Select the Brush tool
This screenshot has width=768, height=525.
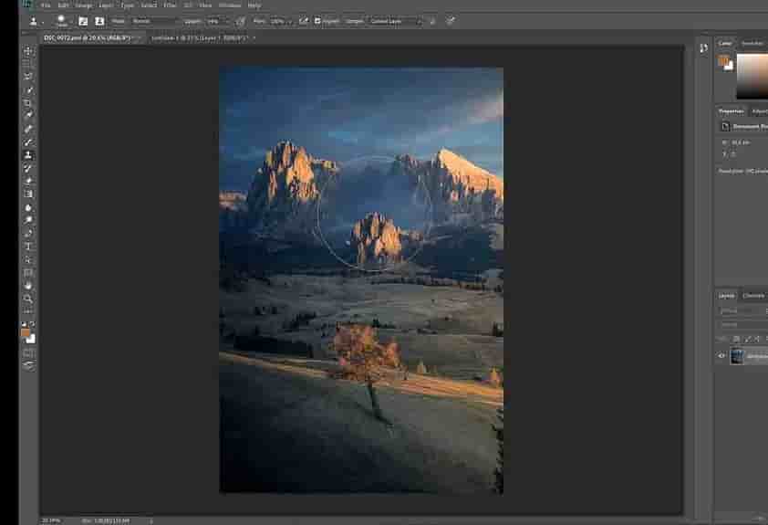click(x=28, y=142)
